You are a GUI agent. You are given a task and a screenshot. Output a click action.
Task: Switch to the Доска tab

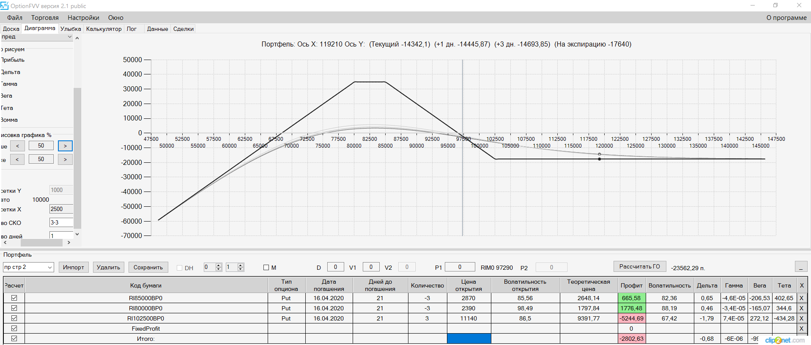click(11, 29)
